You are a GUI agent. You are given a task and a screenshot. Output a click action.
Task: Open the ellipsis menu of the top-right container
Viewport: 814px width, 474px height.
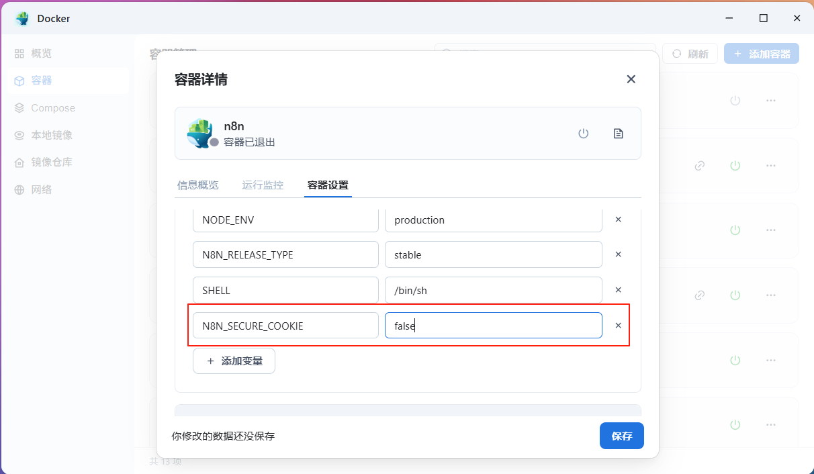pyautogui.click(x=770, y=101)
